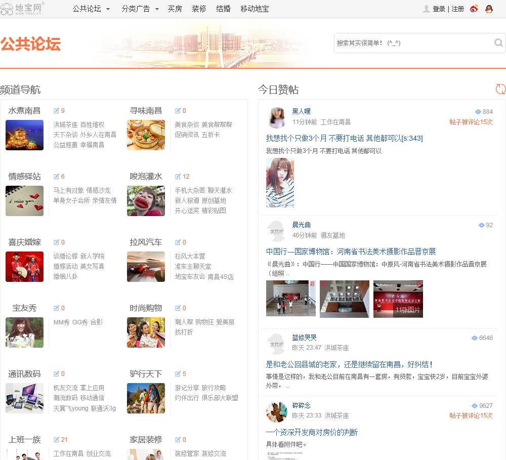Open the 移动地宝 menu item
Screen dimensions: 506x460
pyautogui.click(x=255, y=9)
